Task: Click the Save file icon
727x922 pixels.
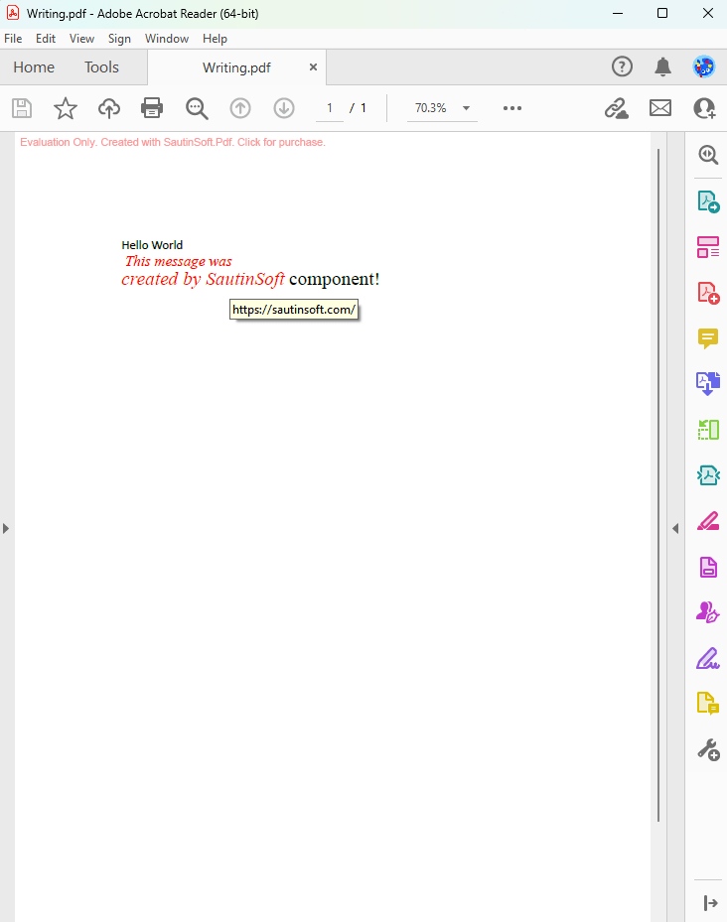Action: tap(22, 108)
